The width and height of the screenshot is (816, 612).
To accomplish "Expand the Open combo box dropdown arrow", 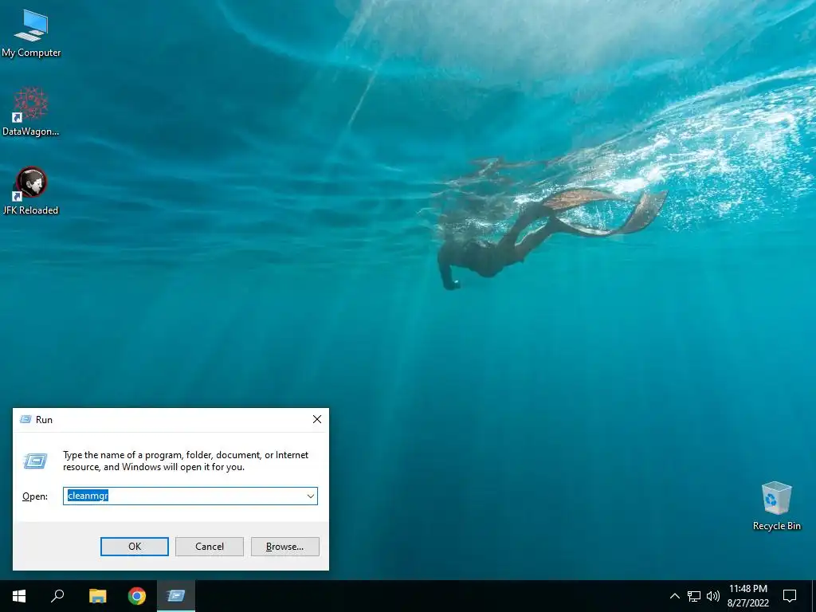I will [x=311, y=496].
